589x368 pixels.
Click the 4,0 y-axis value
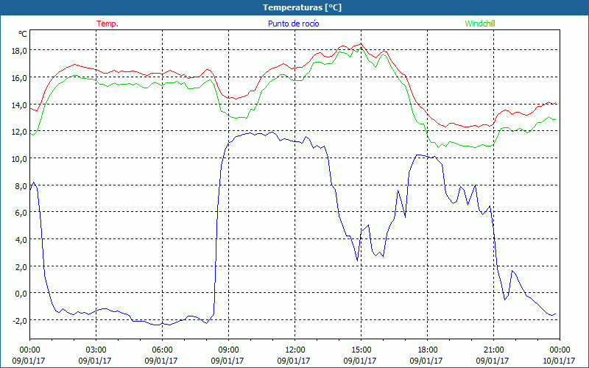[x=21, y=240]
